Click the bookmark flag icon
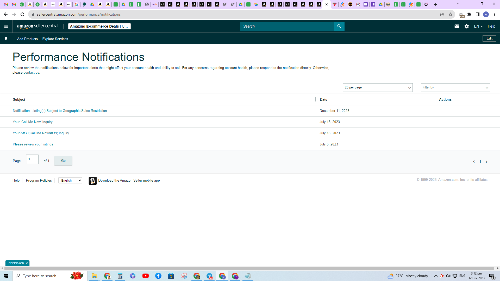Screen dimensions: 500x281 tap(6, 39)
